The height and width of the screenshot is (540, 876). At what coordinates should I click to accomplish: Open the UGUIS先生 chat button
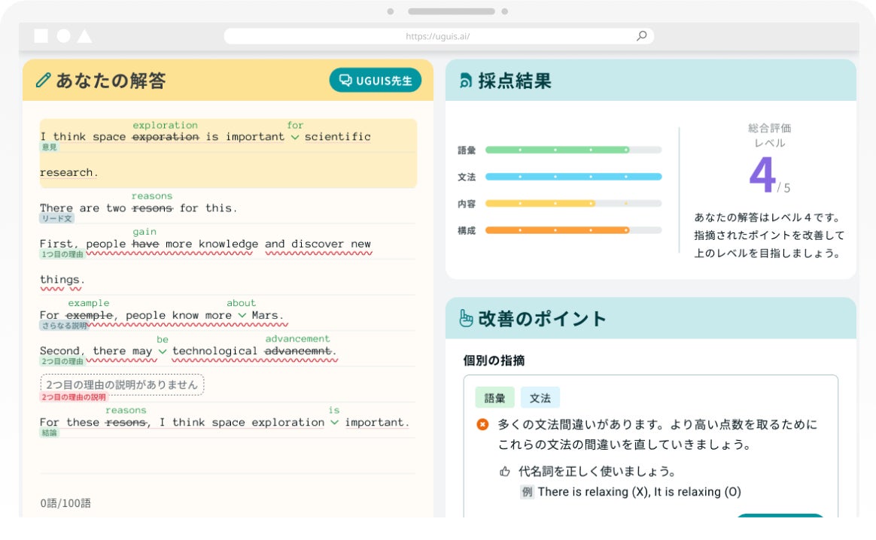(x=376, y=80)
